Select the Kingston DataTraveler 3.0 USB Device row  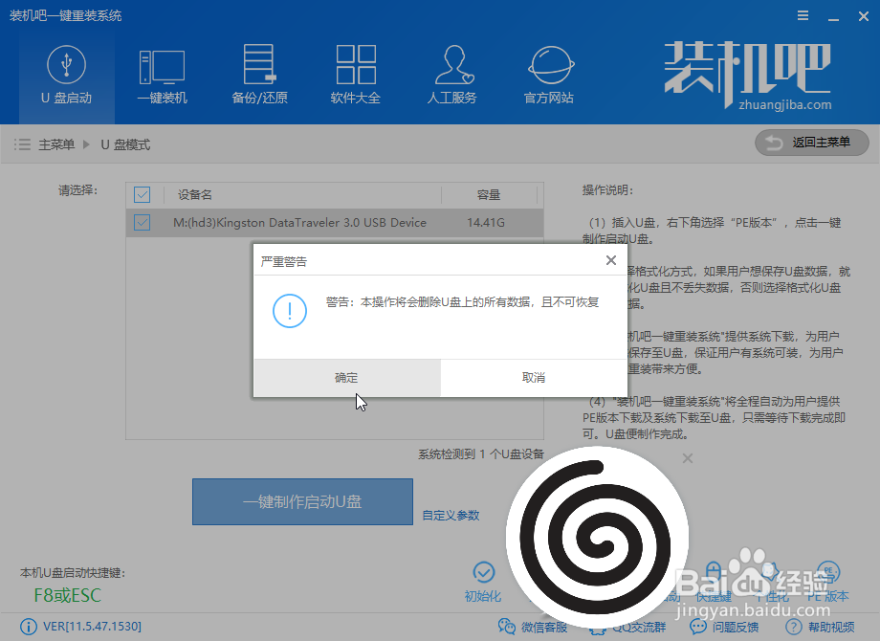[335, 223]
